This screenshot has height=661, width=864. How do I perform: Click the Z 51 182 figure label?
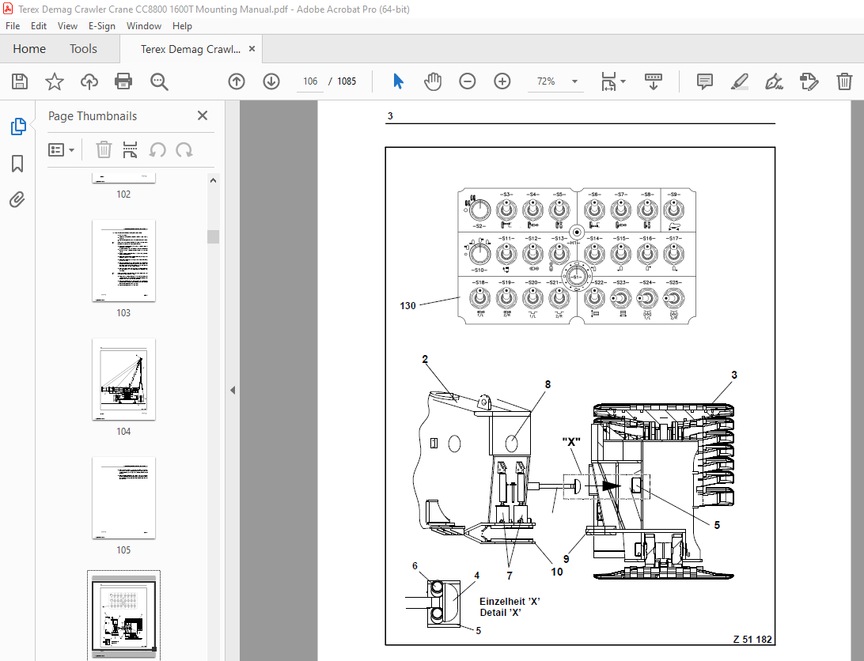tap(752, 639)
